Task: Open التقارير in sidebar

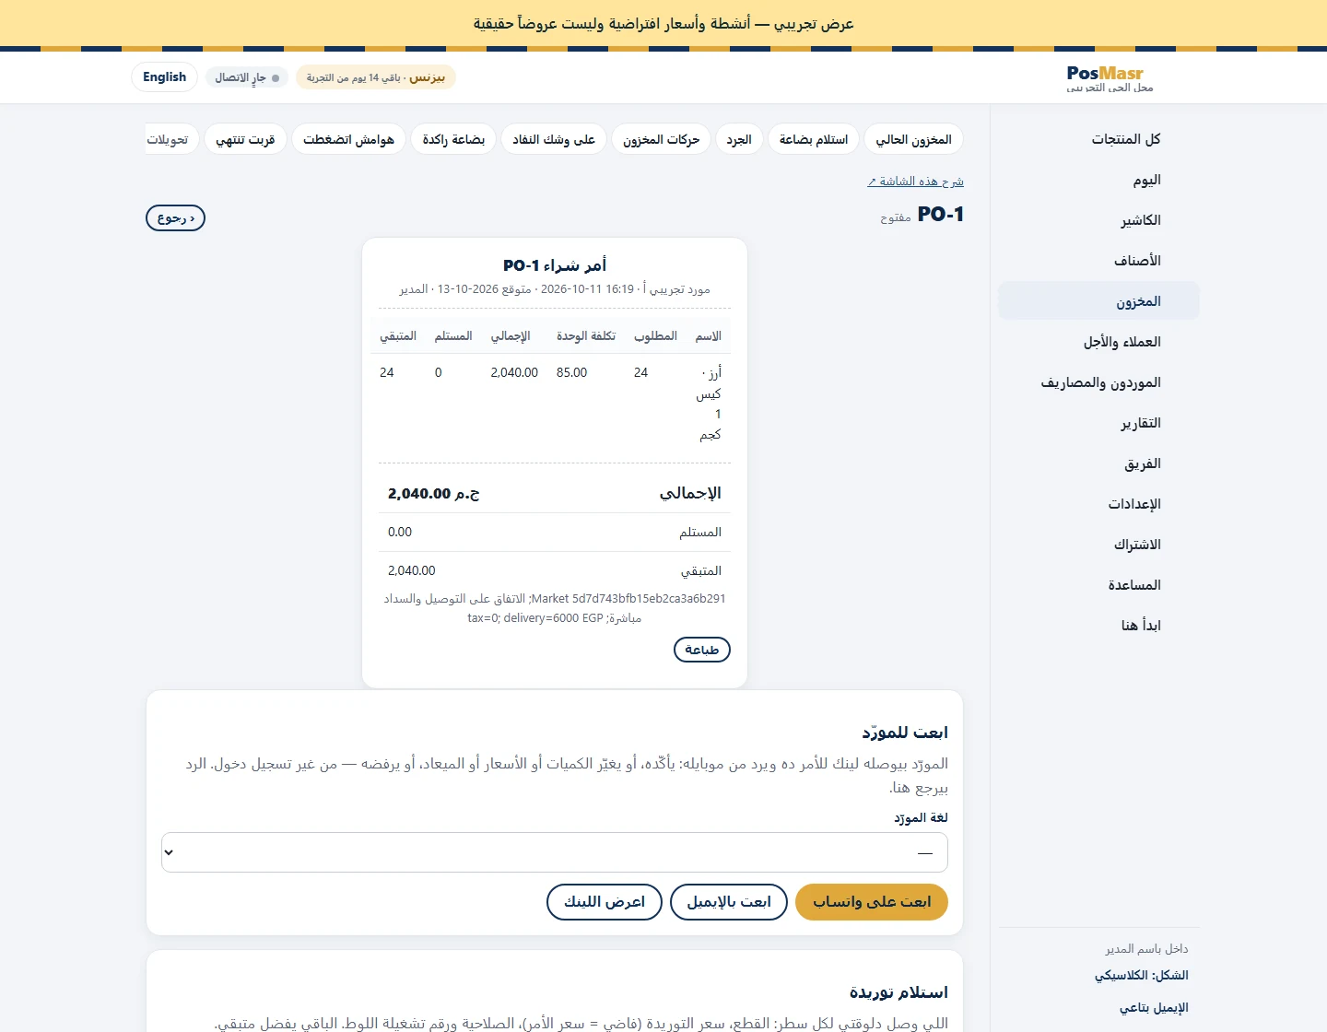Action: point(1098,423)
